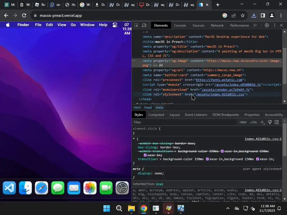287x215 pixels.
Task: Open DevTools settings gear
Action: tap(267, 25)
